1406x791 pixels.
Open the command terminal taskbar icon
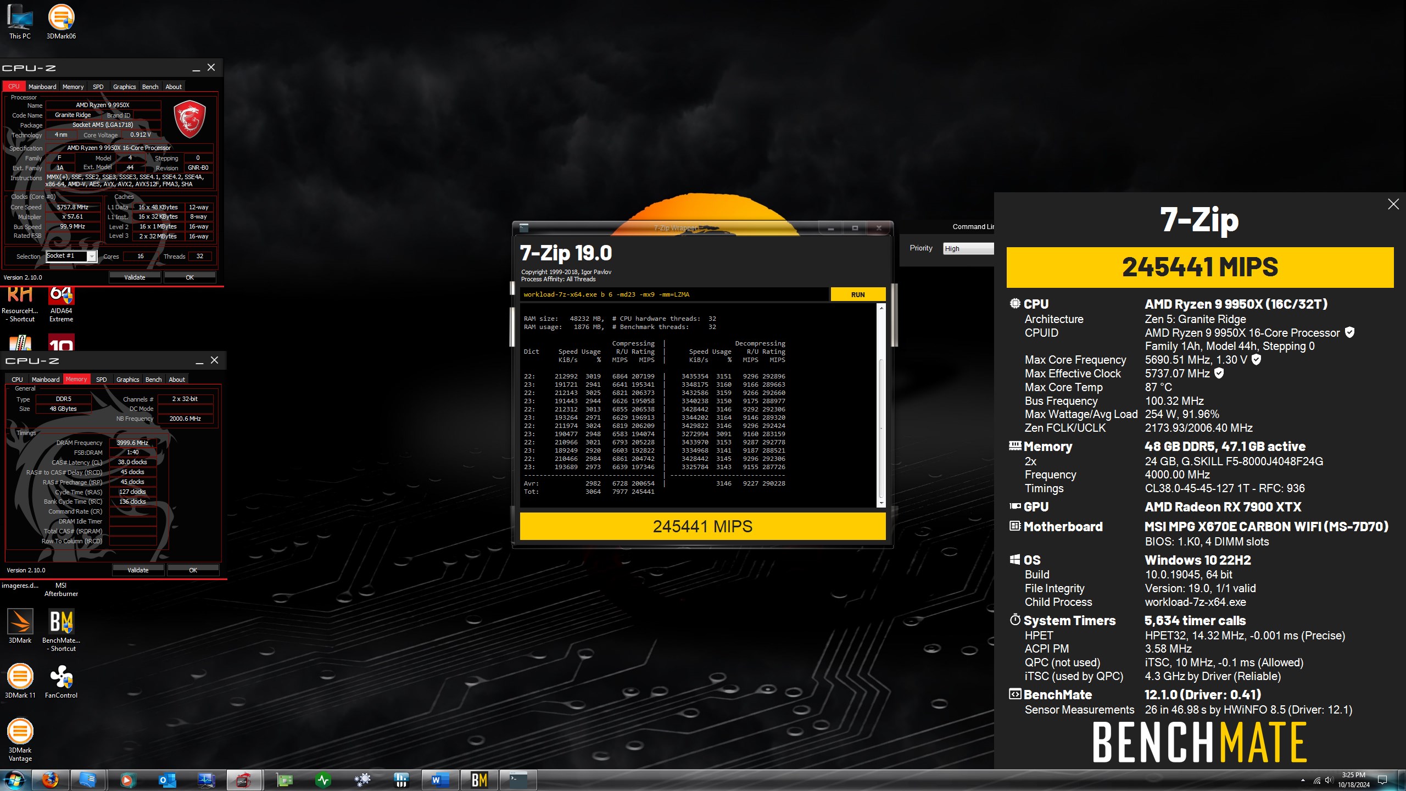coord(518,780)
